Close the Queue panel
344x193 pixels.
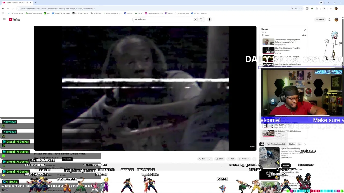304,30
